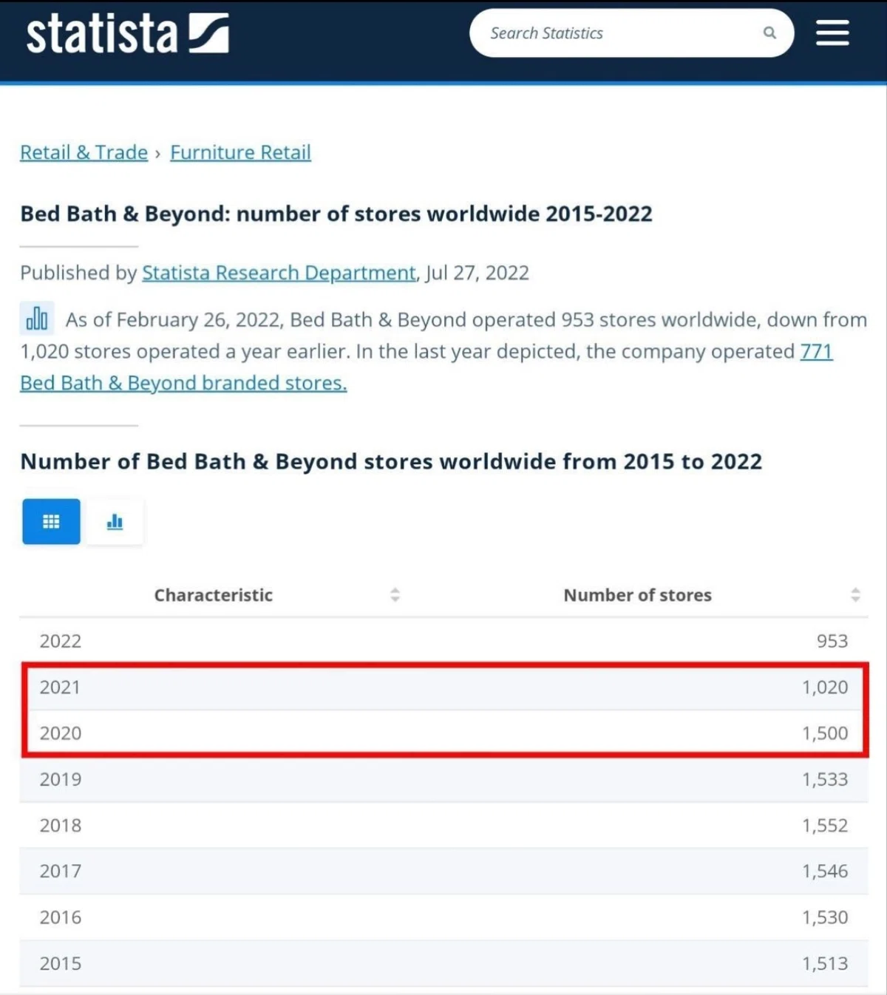This screenshot has height=995, width=887.
Task: Select the 2016 row label
Action: 61,917
